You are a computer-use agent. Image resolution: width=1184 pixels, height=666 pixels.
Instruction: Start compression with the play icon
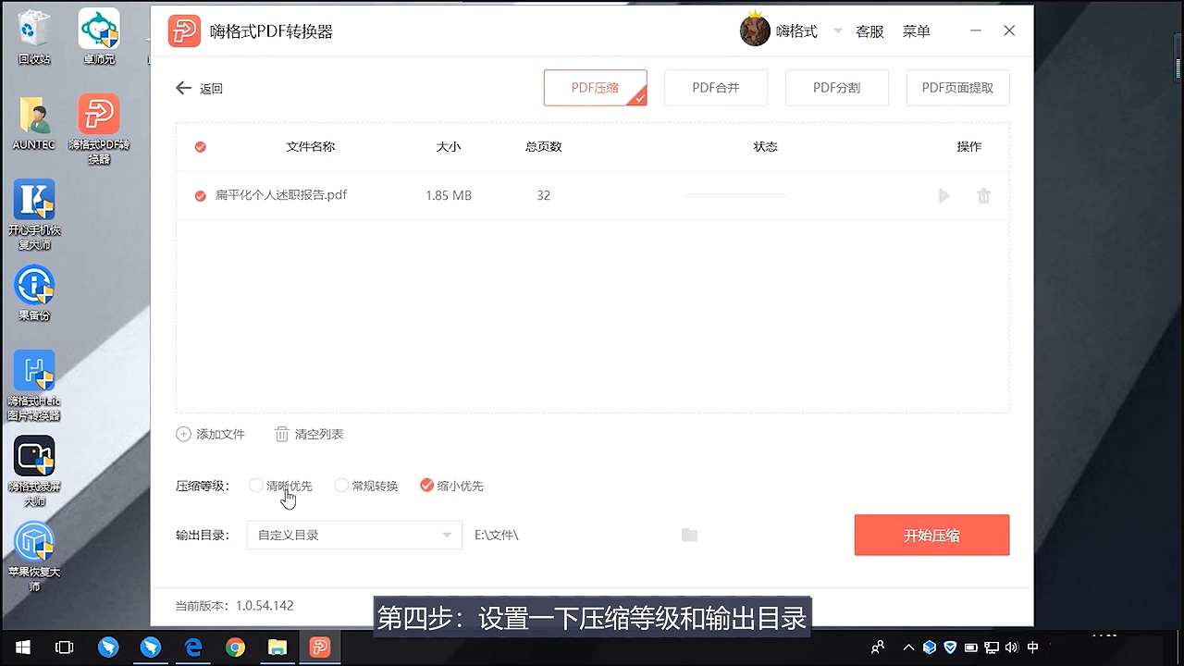tap(943, 195)
